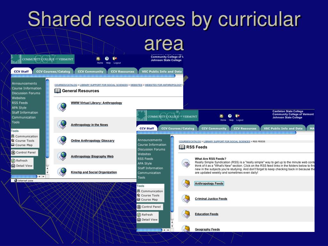Select CCV Courses/Catalog tab in left window
The image size is (328, 246).
53,71
